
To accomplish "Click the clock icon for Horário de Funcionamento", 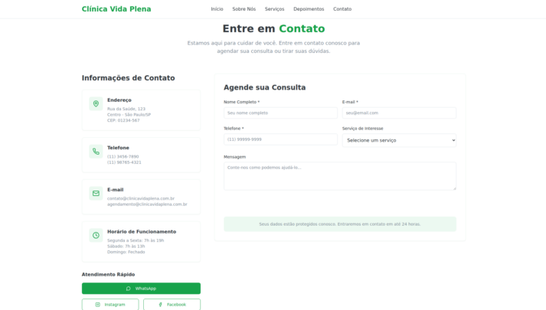I will click(96, 235).
